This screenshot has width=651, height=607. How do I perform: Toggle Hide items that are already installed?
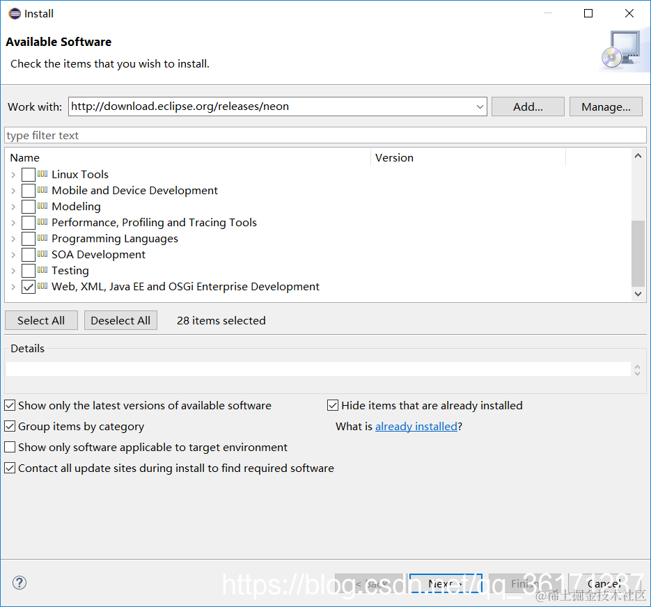coord(333,405)
